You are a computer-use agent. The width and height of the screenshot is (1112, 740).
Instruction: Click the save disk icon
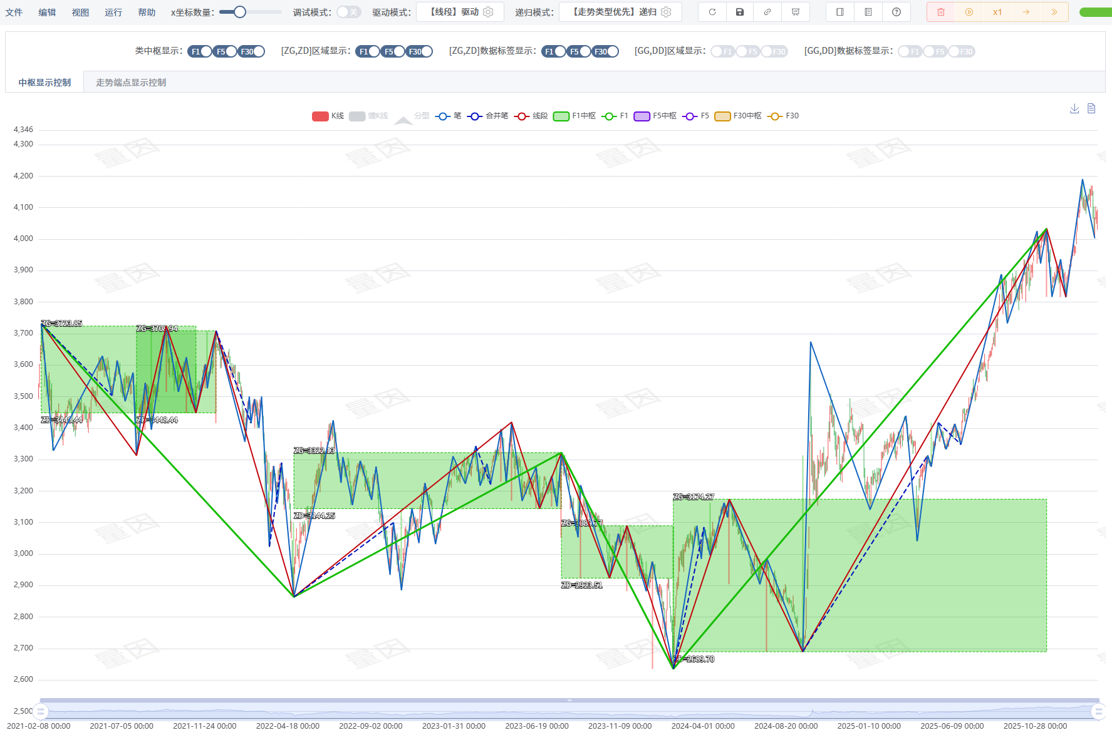click(x=740, y=12)
